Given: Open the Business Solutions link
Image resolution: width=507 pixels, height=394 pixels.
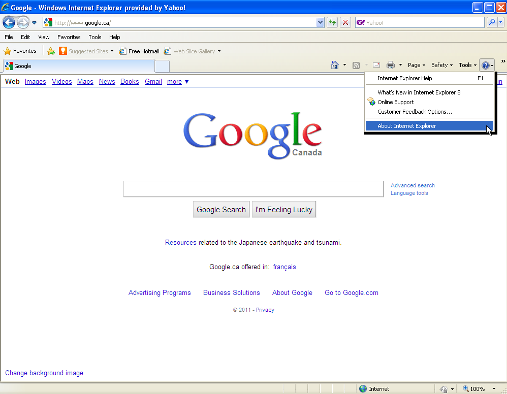Looking at the screenshot, I should click(232, 293).
